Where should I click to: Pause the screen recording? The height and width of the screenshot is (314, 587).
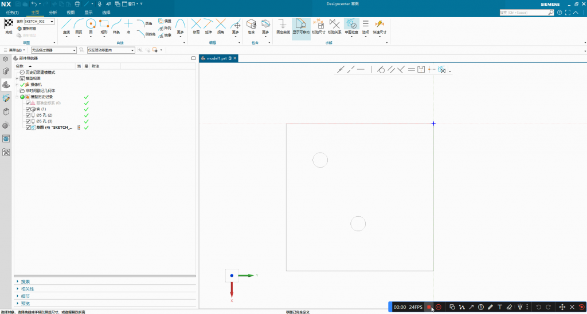pyautogui.click(x=439, y=307)
